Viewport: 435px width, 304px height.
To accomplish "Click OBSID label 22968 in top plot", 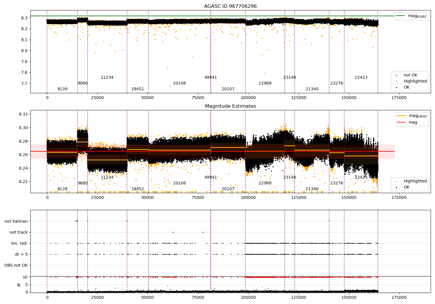I will [265, 83].
